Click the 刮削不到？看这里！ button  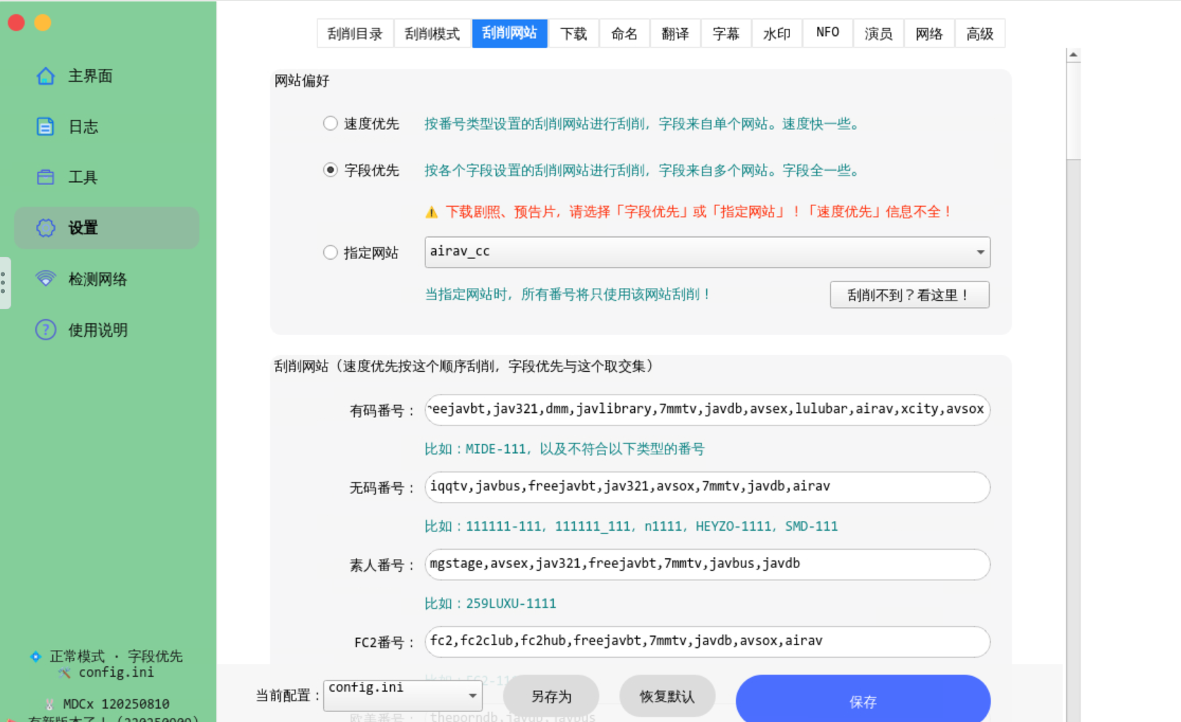point(909,295)
